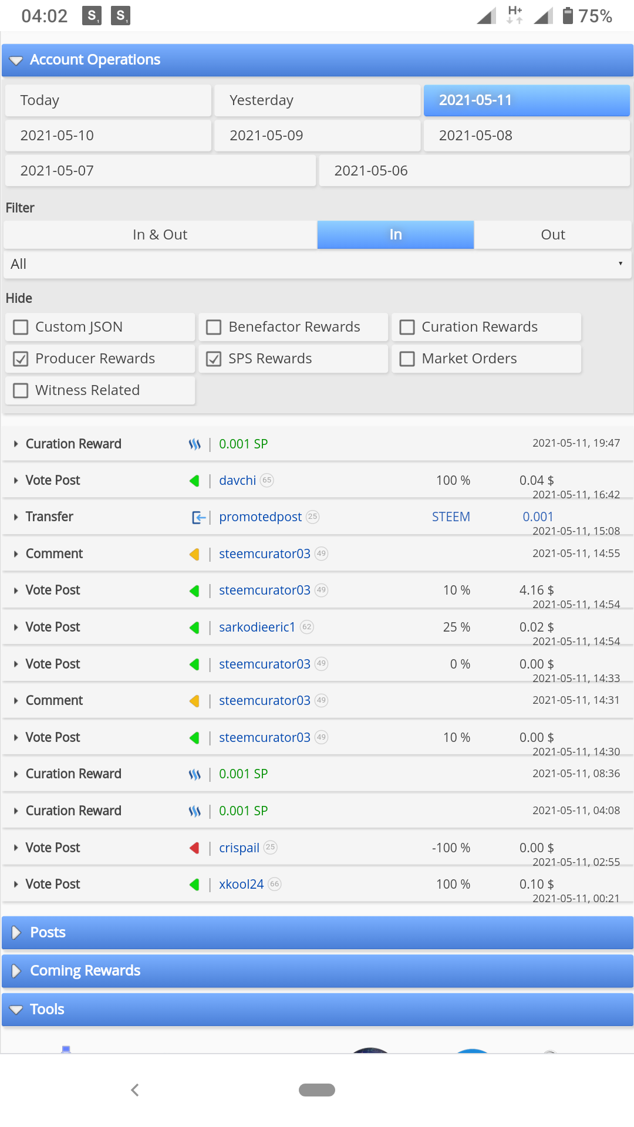Image resolution: width=634 pixels, height=1127 pixels.
Task: Click the Steem icon in 19:47 Curation Reward row
Action: 194,444
